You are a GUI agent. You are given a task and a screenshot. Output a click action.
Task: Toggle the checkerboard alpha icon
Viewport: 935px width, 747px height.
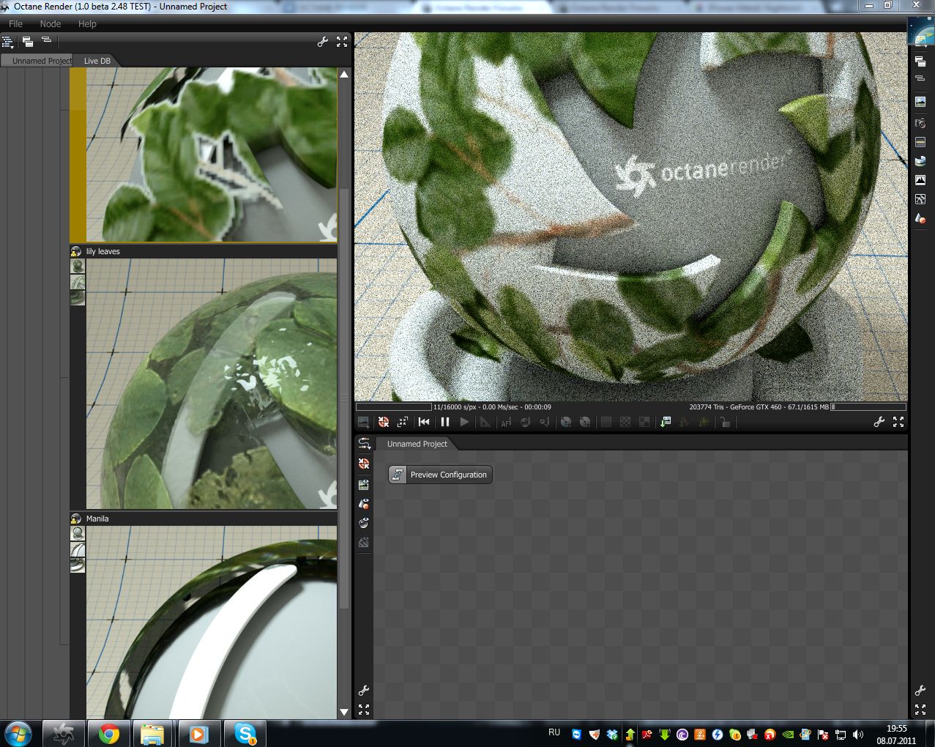(x=625, y=422)
